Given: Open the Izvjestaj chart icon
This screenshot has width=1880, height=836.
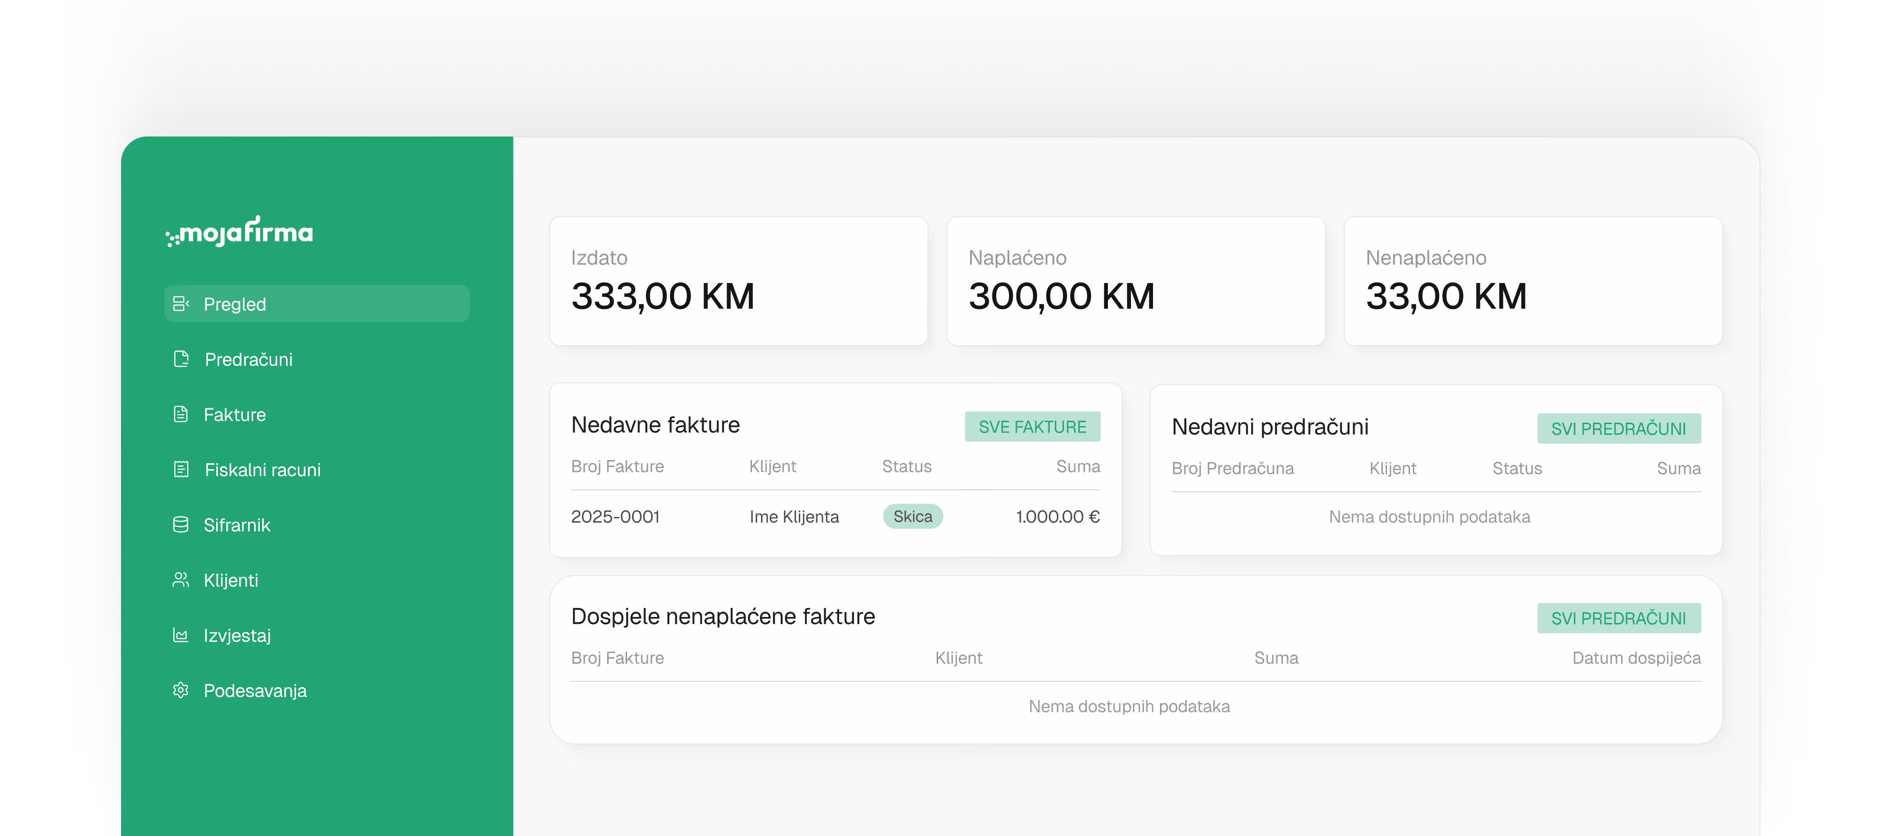Looking at the screenshot, I should (181, 635).
